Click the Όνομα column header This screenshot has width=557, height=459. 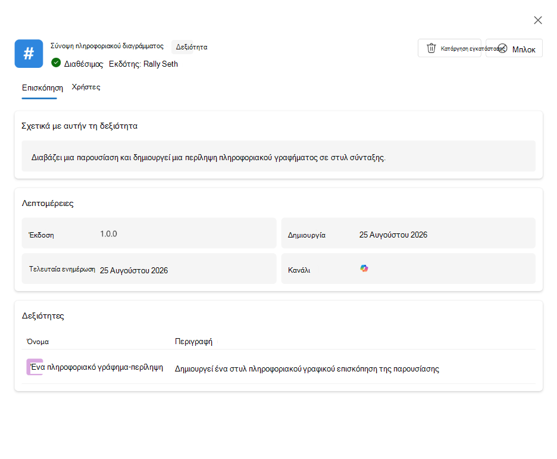(37, 342)
